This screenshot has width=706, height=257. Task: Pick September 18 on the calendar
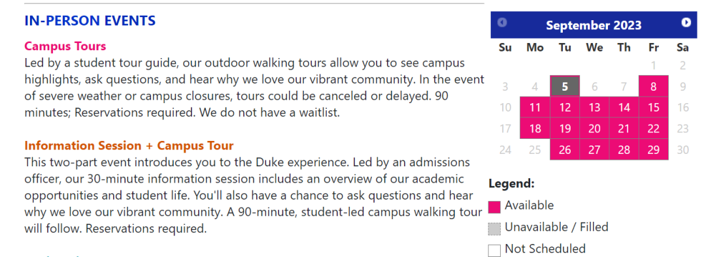click(x=535, y=128)
